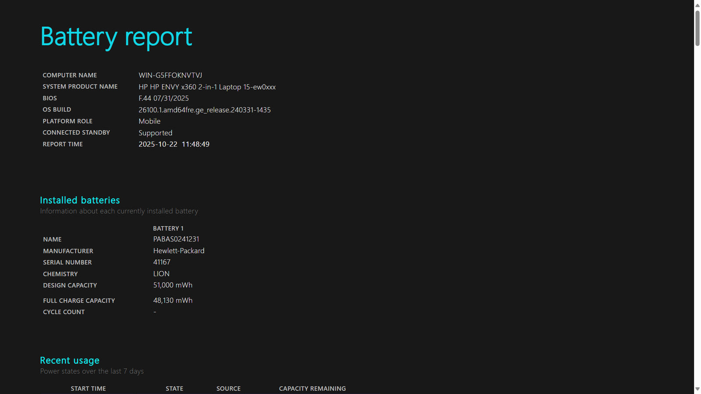Screen dimensions: 701x394
Task: Click the PLATFORM ROLE label
Action: pyautogui.click(x=67, y=121)
